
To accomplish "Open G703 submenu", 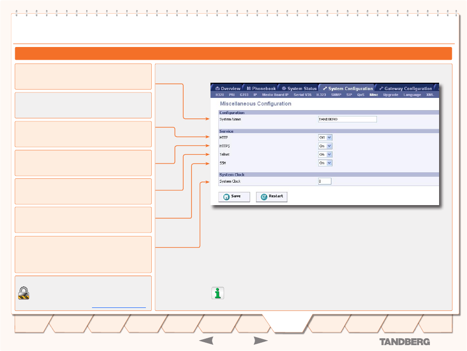I will point(244,95).
